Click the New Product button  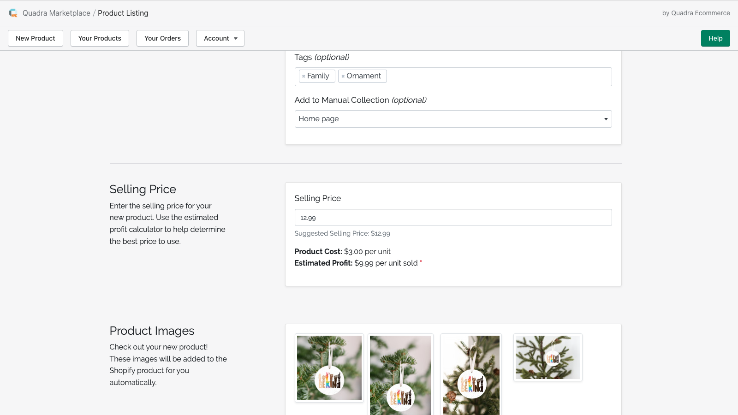36,38
